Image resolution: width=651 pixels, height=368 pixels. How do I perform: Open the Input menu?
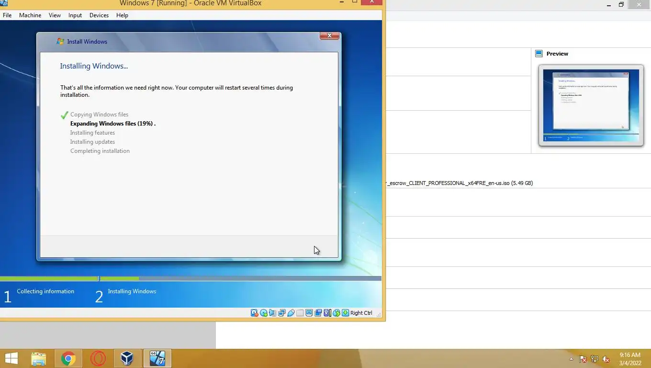point(75,15)
